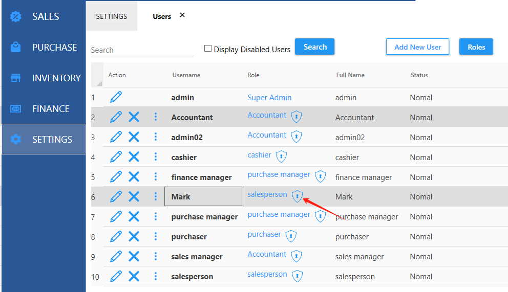Screen dimensions: 508x292
Task: Edit the cashier user via pencil icon
Action: click(x=116, y=157)
